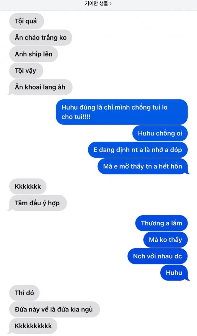
Task: Tap the "Thương a lắm" sent bubble
Action: point(161,223)
